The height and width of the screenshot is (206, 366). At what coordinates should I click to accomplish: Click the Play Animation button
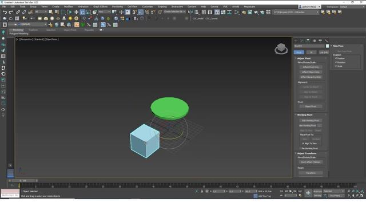(x=291, y=191)
